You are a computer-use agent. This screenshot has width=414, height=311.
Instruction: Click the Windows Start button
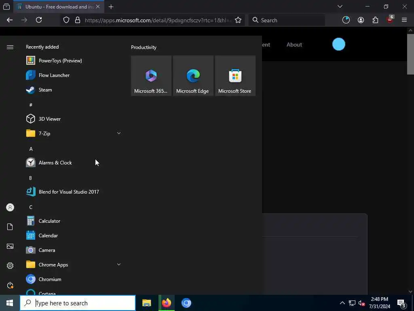[x=10, y=303]
